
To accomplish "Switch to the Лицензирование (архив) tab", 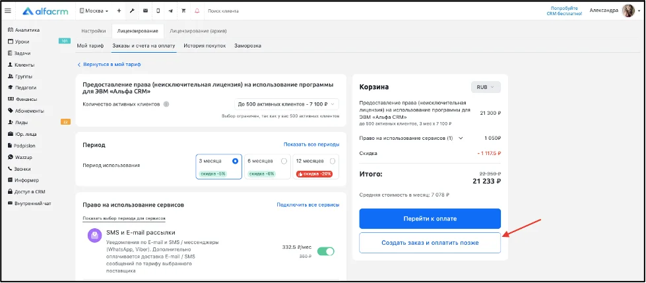I will coord(198,31).
